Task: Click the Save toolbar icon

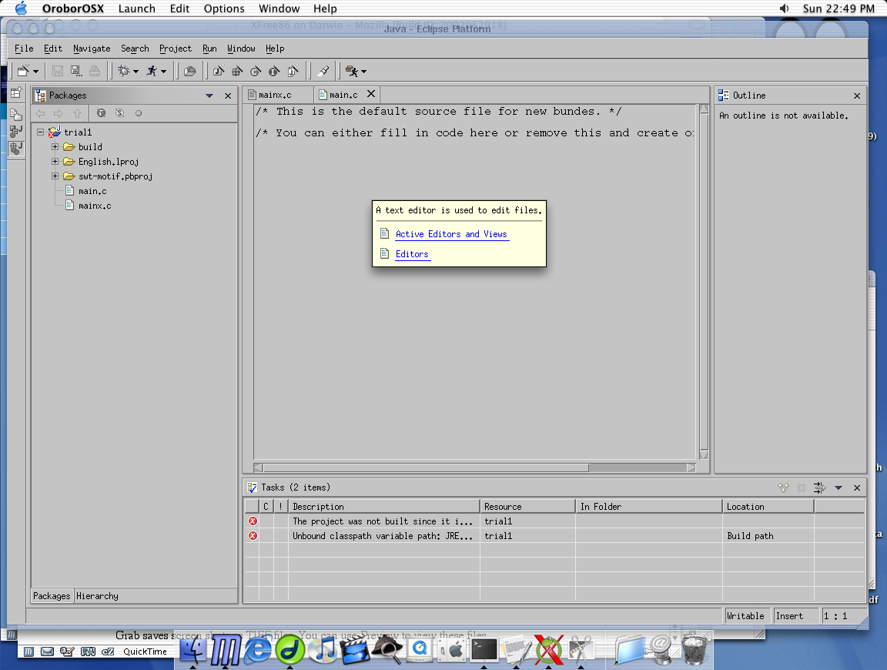Action: tap(57, 71)
